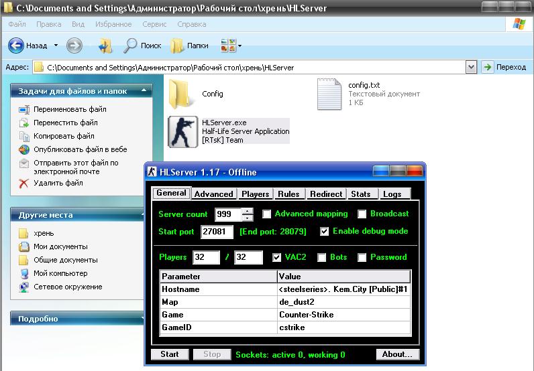Click the Up folder toolbar icon
Viewport: 534px width, 371px height.
click(105, 46)
